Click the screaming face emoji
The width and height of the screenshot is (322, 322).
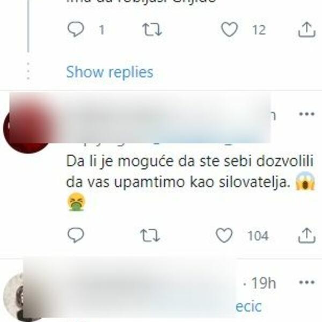tap(305, 181)
